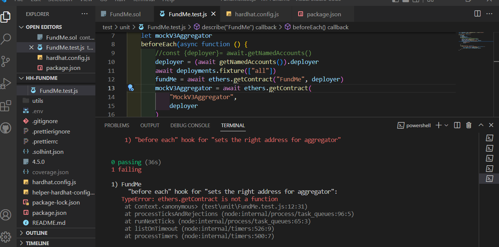499x247 pixels.
Task: Select the third terminal instance in list
Action: 489,158
